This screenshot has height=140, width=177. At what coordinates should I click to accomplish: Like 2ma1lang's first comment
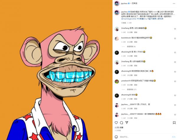(x=175, y=29)
